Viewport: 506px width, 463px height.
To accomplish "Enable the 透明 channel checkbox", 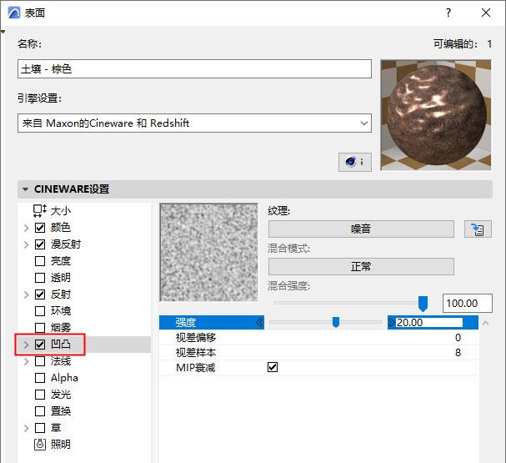I will 40,278.
